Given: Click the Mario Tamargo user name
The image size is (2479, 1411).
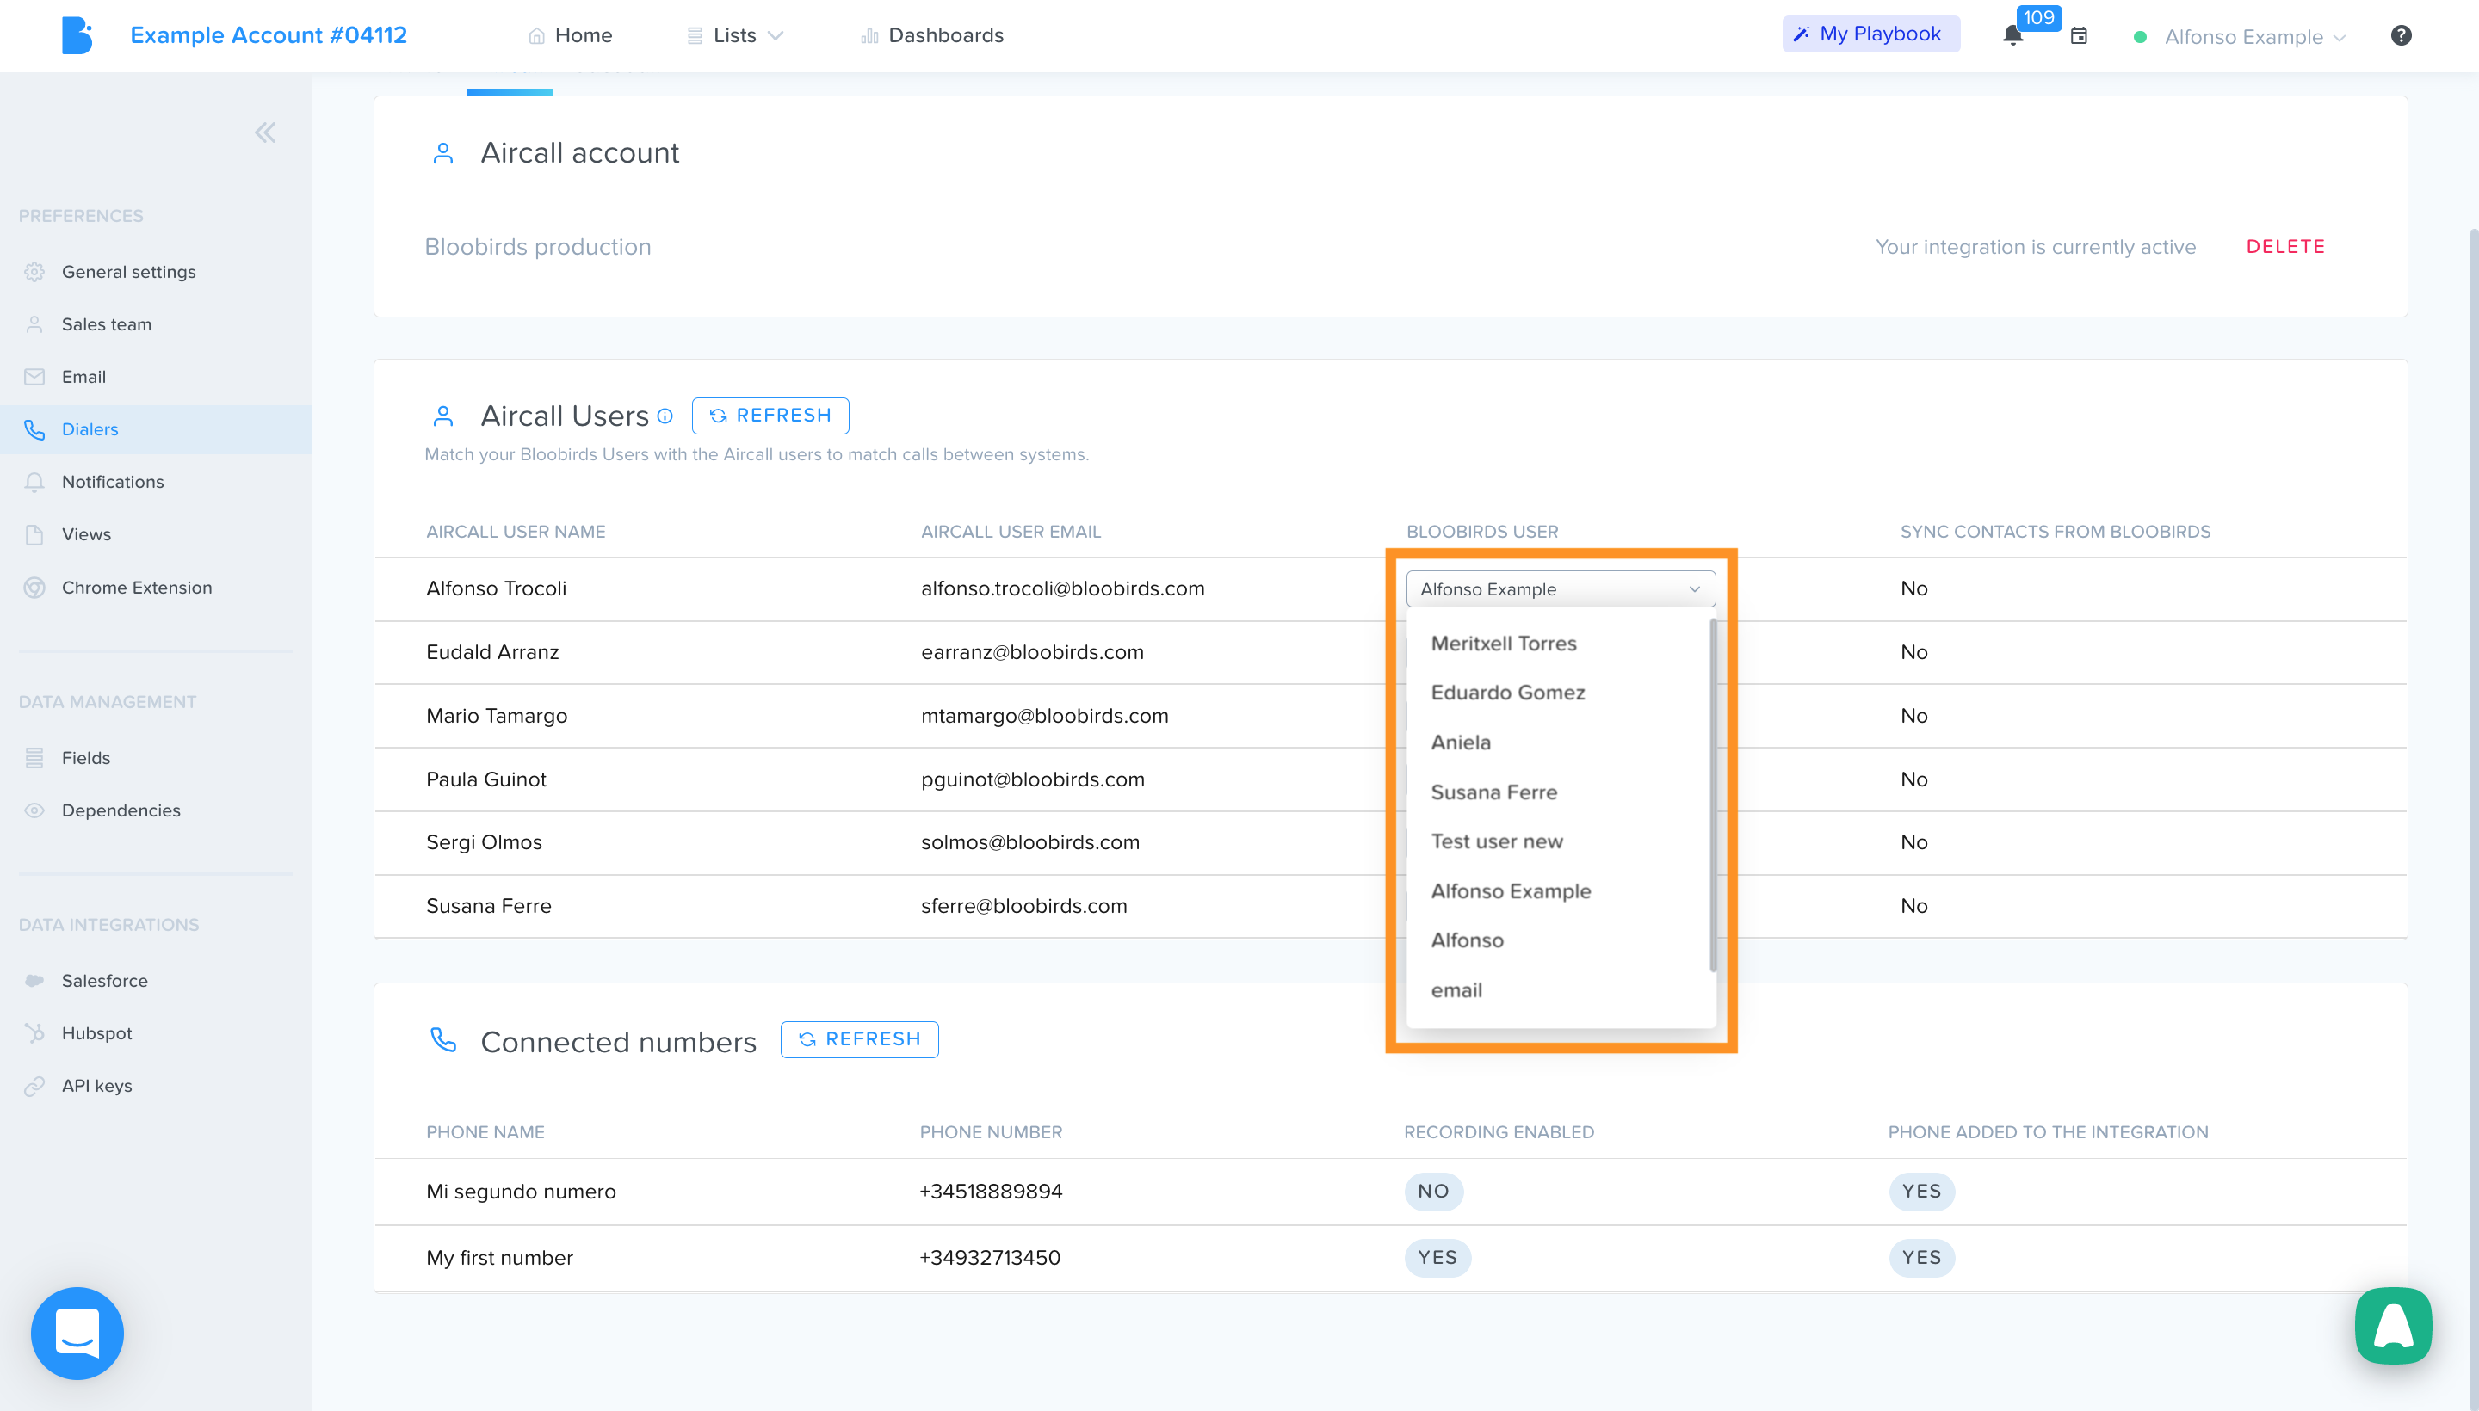Looking at the screenshot, I should [x=497, y=716].
